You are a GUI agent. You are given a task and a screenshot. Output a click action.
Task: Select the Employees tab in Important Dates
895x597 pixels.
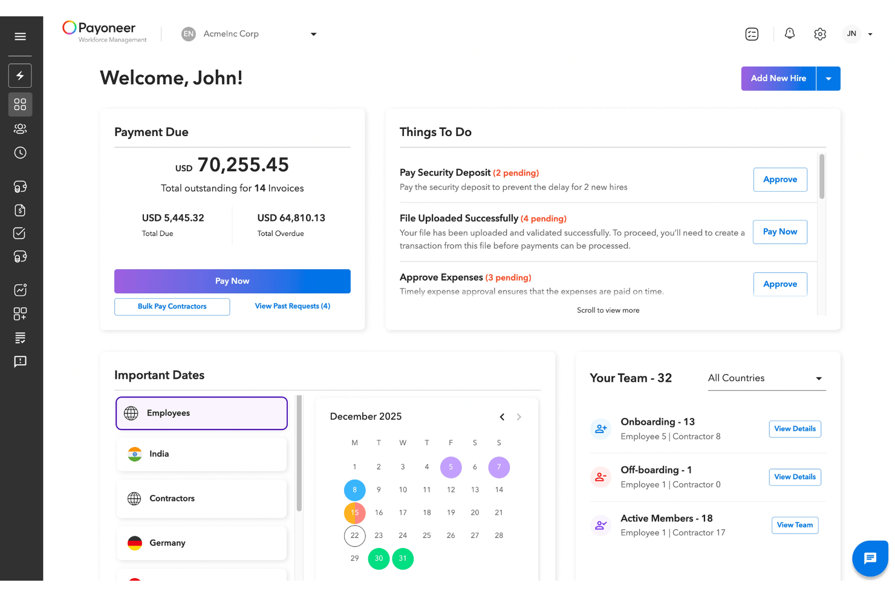(x=201, y=413)
